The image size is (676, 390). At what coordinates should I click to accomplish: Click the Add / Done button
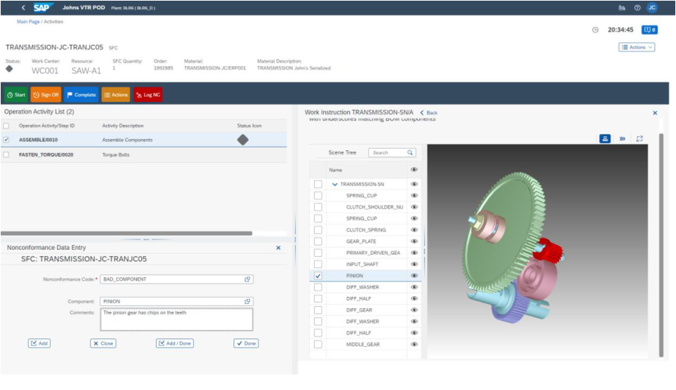(174, 343)
